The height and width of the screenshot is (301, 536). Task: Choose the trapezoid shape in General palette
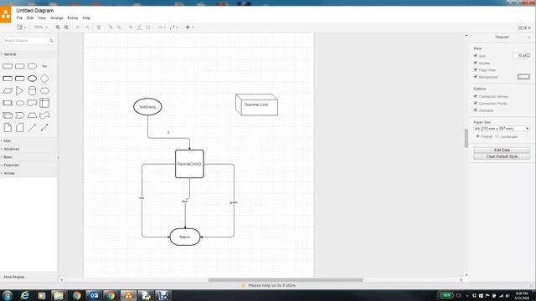pyautogui.click(x=32, y=115)
